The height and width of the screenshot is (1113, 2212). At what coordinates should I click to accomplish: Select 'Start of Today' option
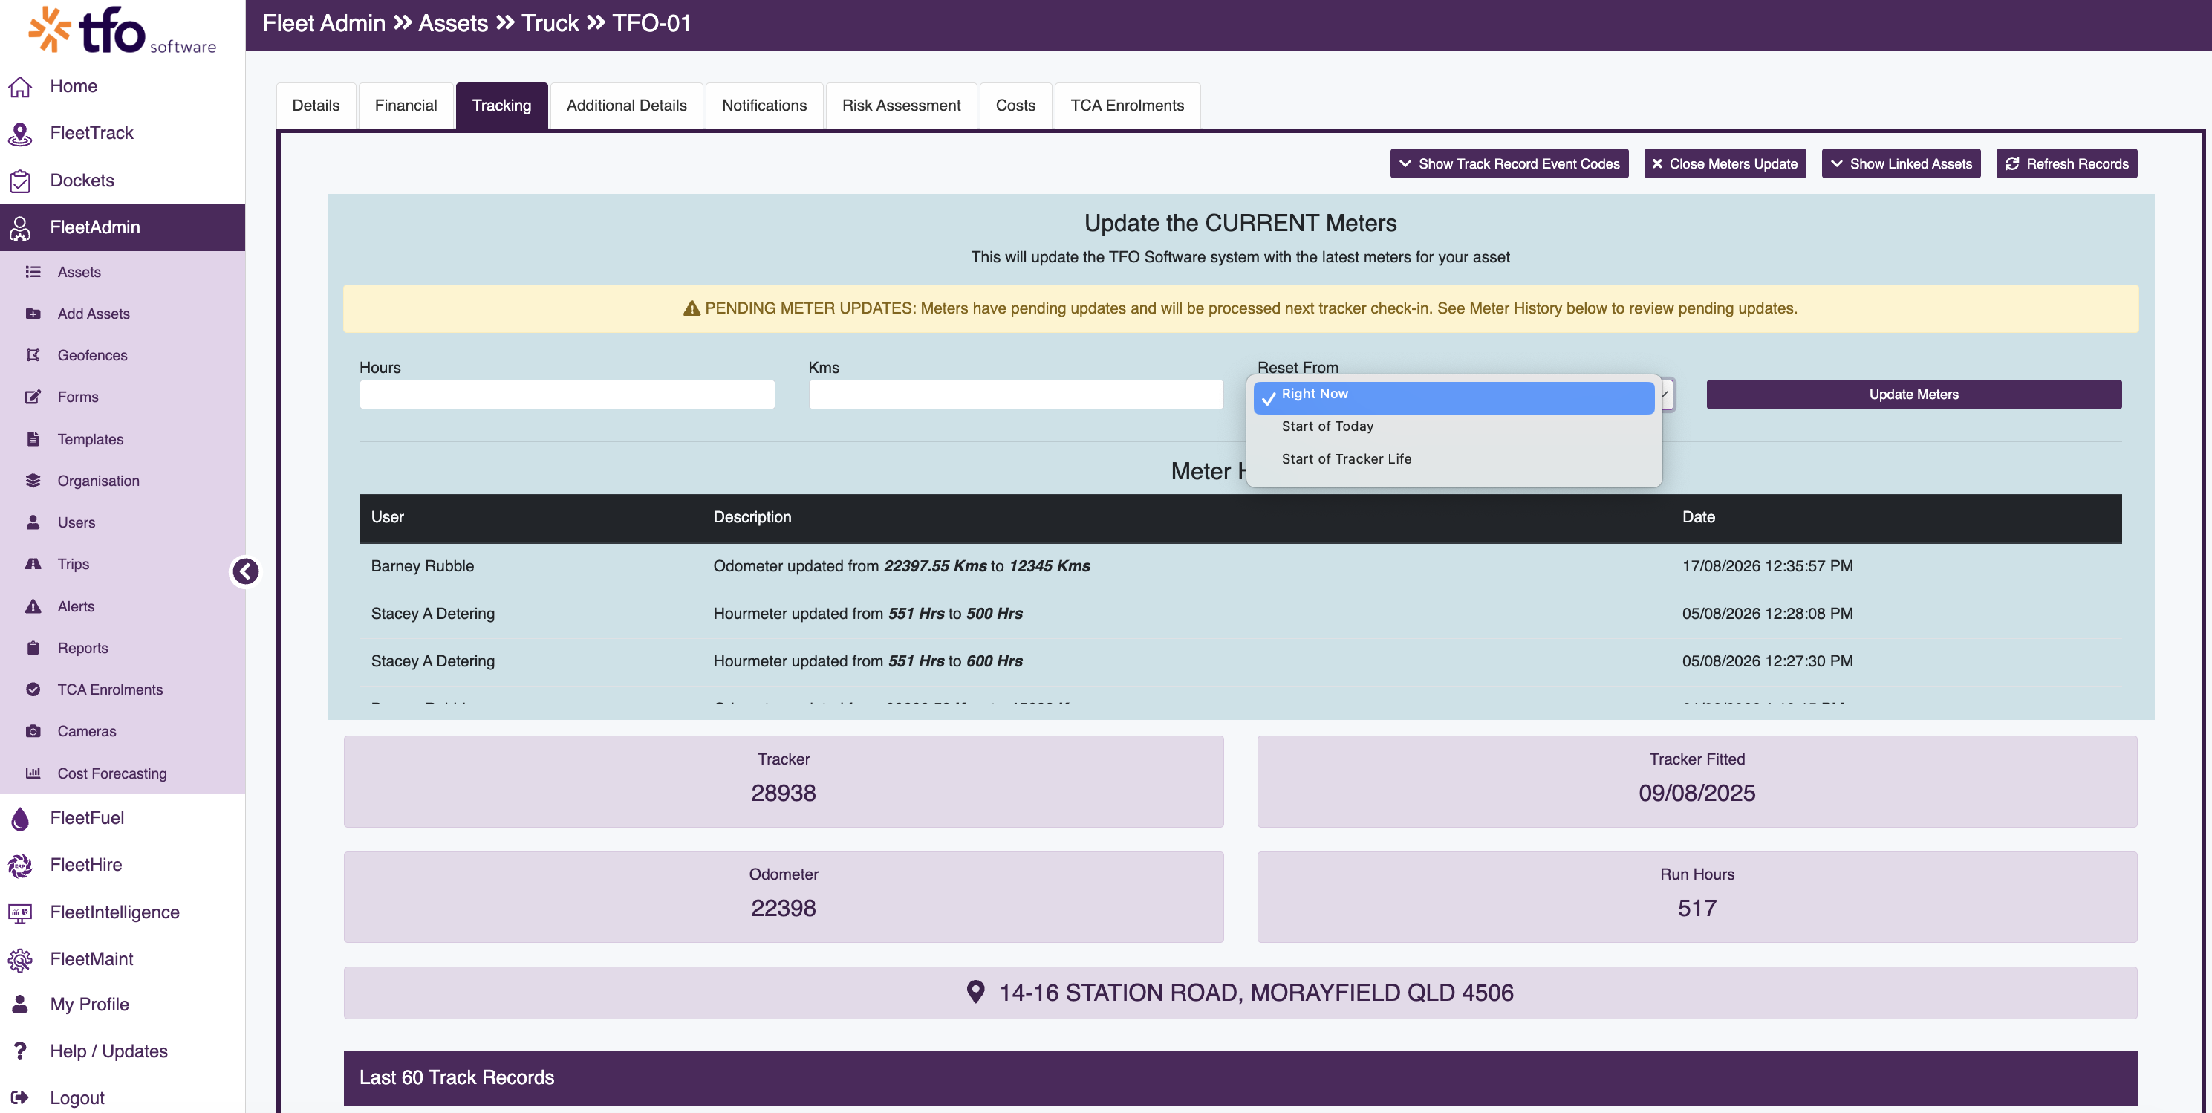1454,426
